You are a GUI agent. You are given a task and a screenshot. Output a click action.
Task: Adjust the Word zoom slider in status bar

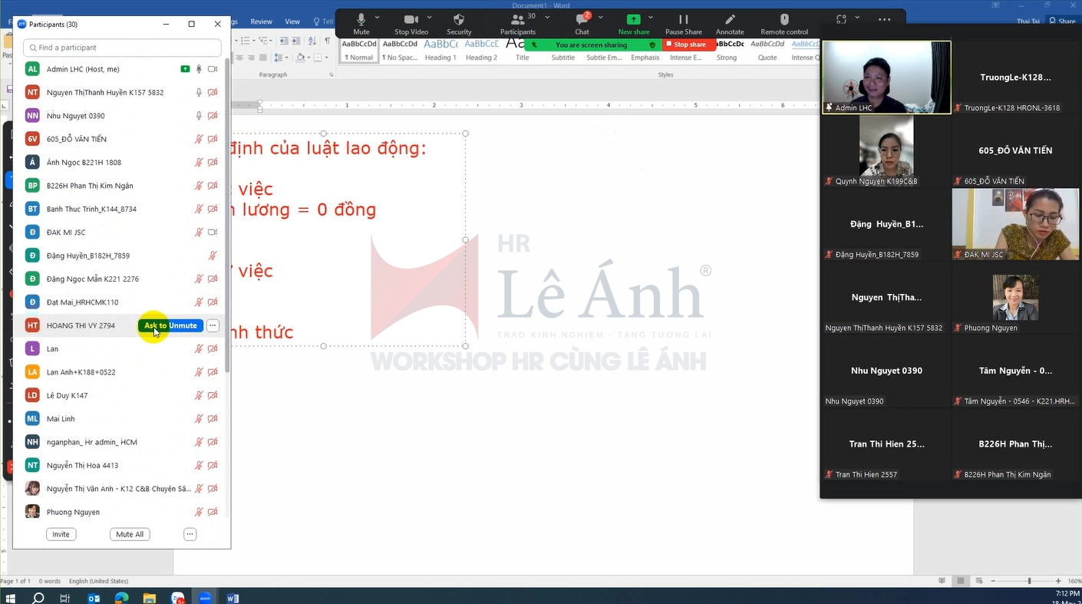pyautogui.click(x=1029, y=581)
